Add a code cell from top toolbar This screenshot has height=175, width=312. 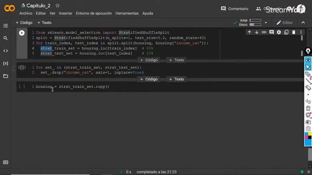click(x=24, y=23)
